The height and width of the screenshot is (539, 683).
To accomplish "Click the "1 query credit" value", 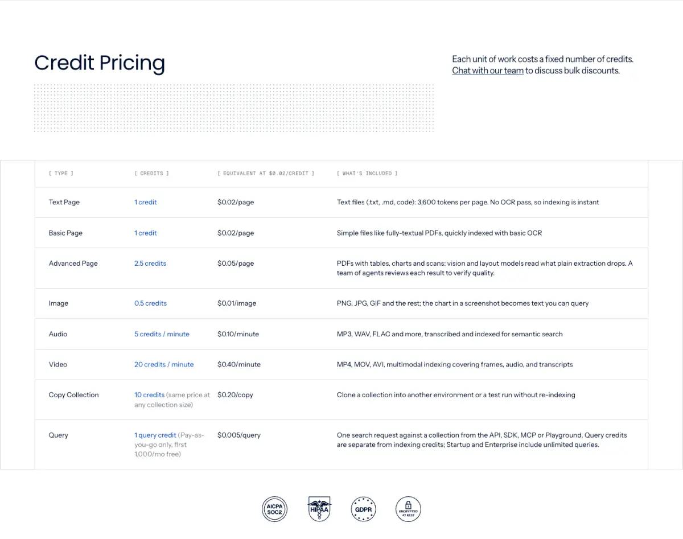I will [155, 435].
